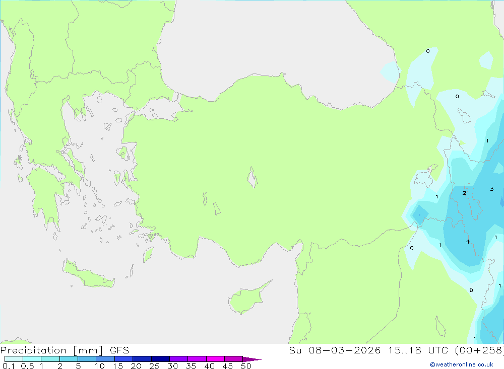Click the 0.1–0.5 mm lightest cyan legend swatch
Viewport: 504px width, 369px height.
click(14, 359)
